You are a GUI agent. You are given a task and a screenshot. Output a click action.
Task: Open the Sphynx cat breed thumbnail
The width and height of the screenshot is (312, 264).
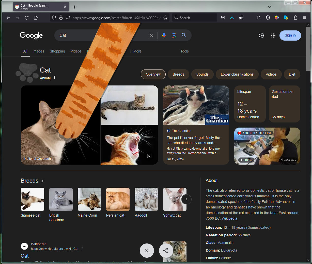point(175,199)
